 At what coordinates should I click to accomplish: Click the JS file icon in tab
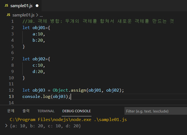(6, 5)
